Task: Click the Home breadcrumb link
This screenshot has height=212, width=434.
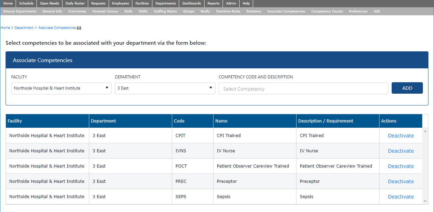Action: click(5, 28)
